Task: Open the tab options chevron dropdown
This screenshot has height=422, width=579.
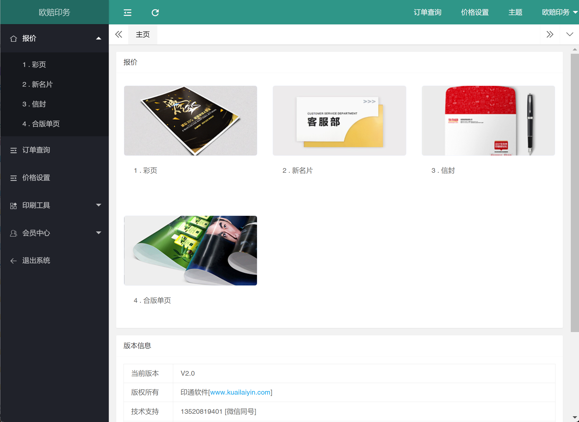Action: pos(569,34)
